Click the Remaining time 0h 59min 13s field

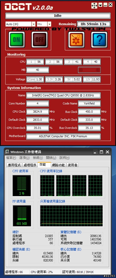point(94,24)
